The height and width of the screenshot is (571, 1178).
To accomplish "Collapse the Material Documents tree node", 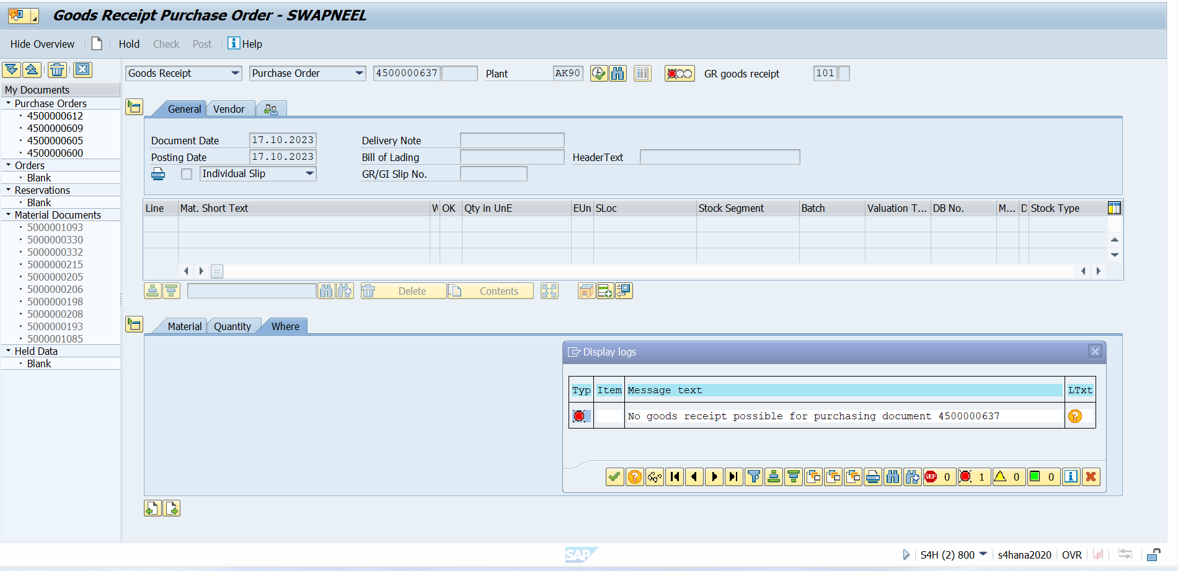I will click(x=9, y=215).
